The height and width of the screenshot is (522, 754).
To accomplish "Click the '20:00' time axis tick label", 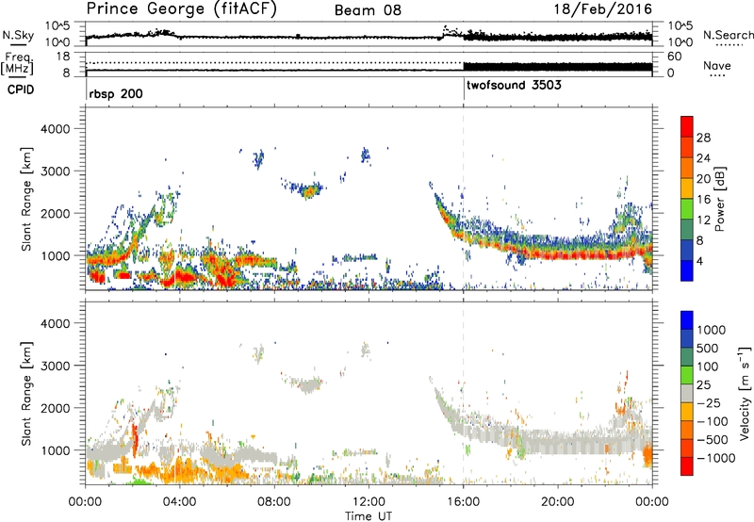I will pyautogui.click(x=558, y=502).
